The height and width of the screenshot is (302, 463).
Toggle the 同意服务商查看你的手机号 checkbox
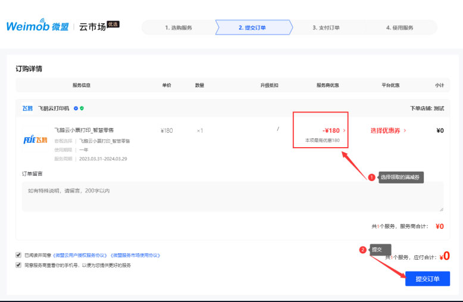[18, 265]
